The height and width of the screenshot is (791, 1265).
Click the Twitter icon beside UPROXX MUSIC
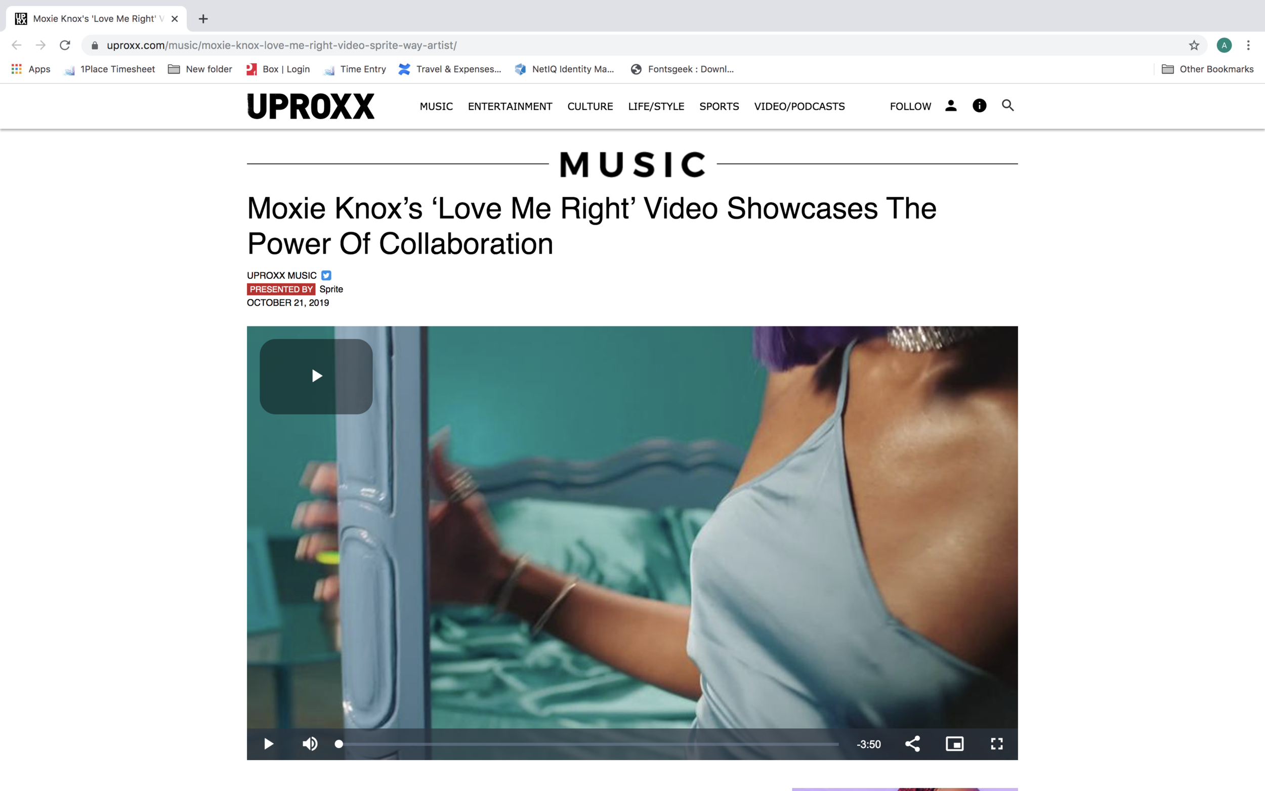[x=326, y=275]
